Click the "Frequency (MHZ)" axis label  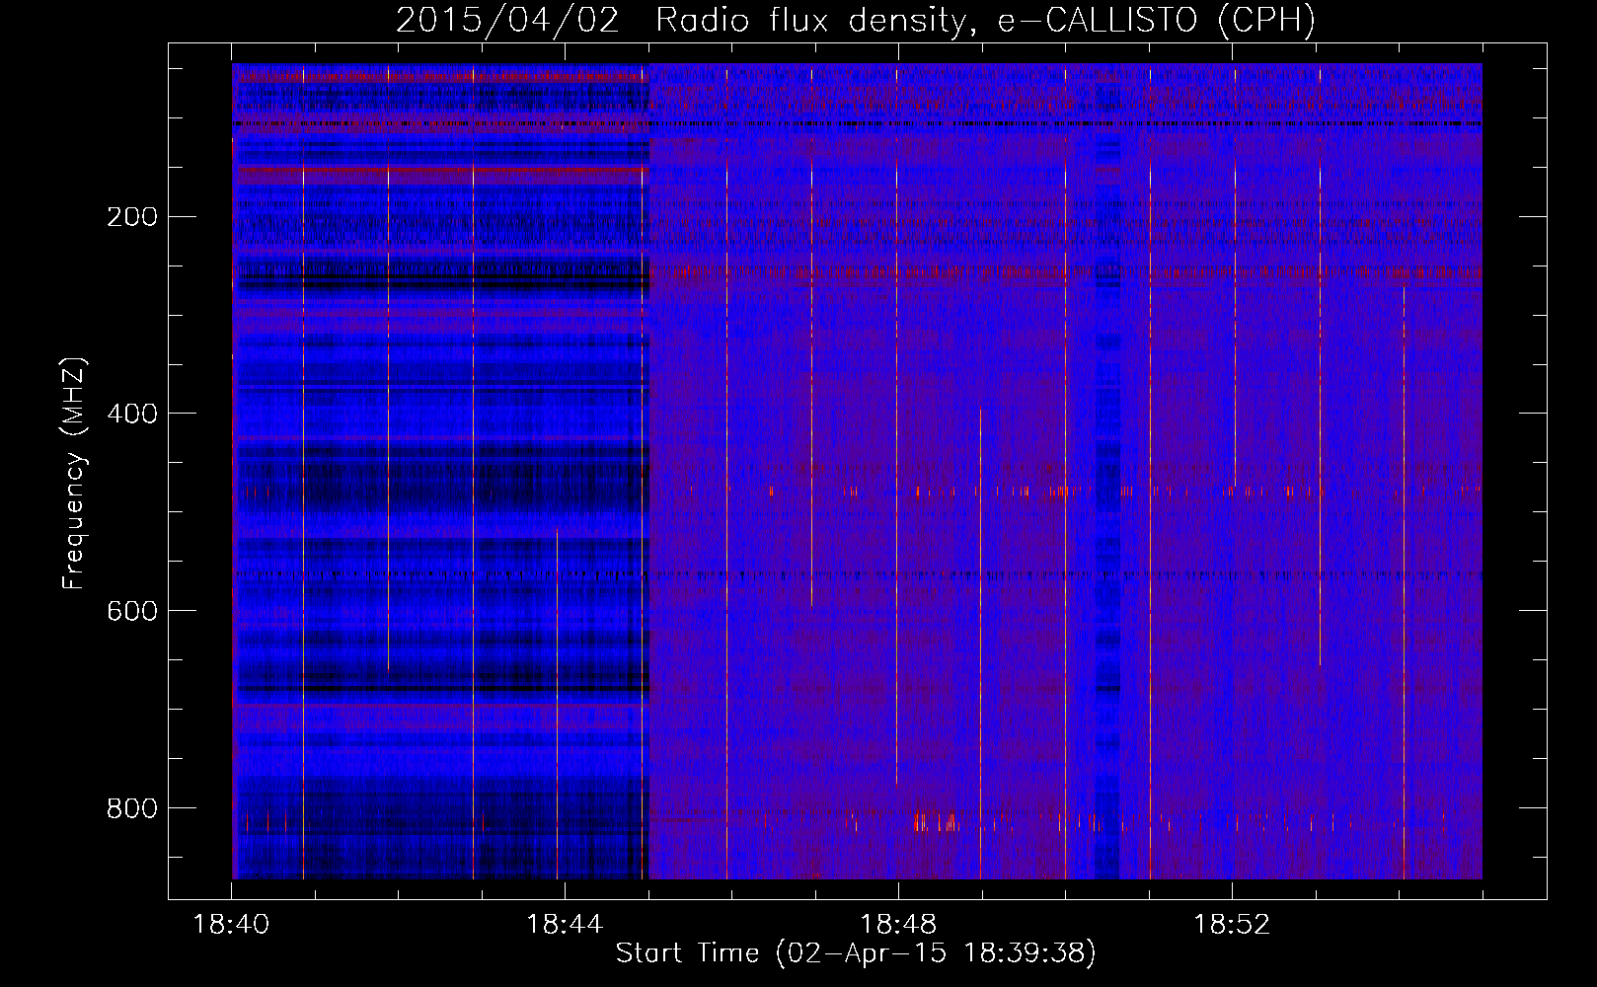[x=74, y=473]
